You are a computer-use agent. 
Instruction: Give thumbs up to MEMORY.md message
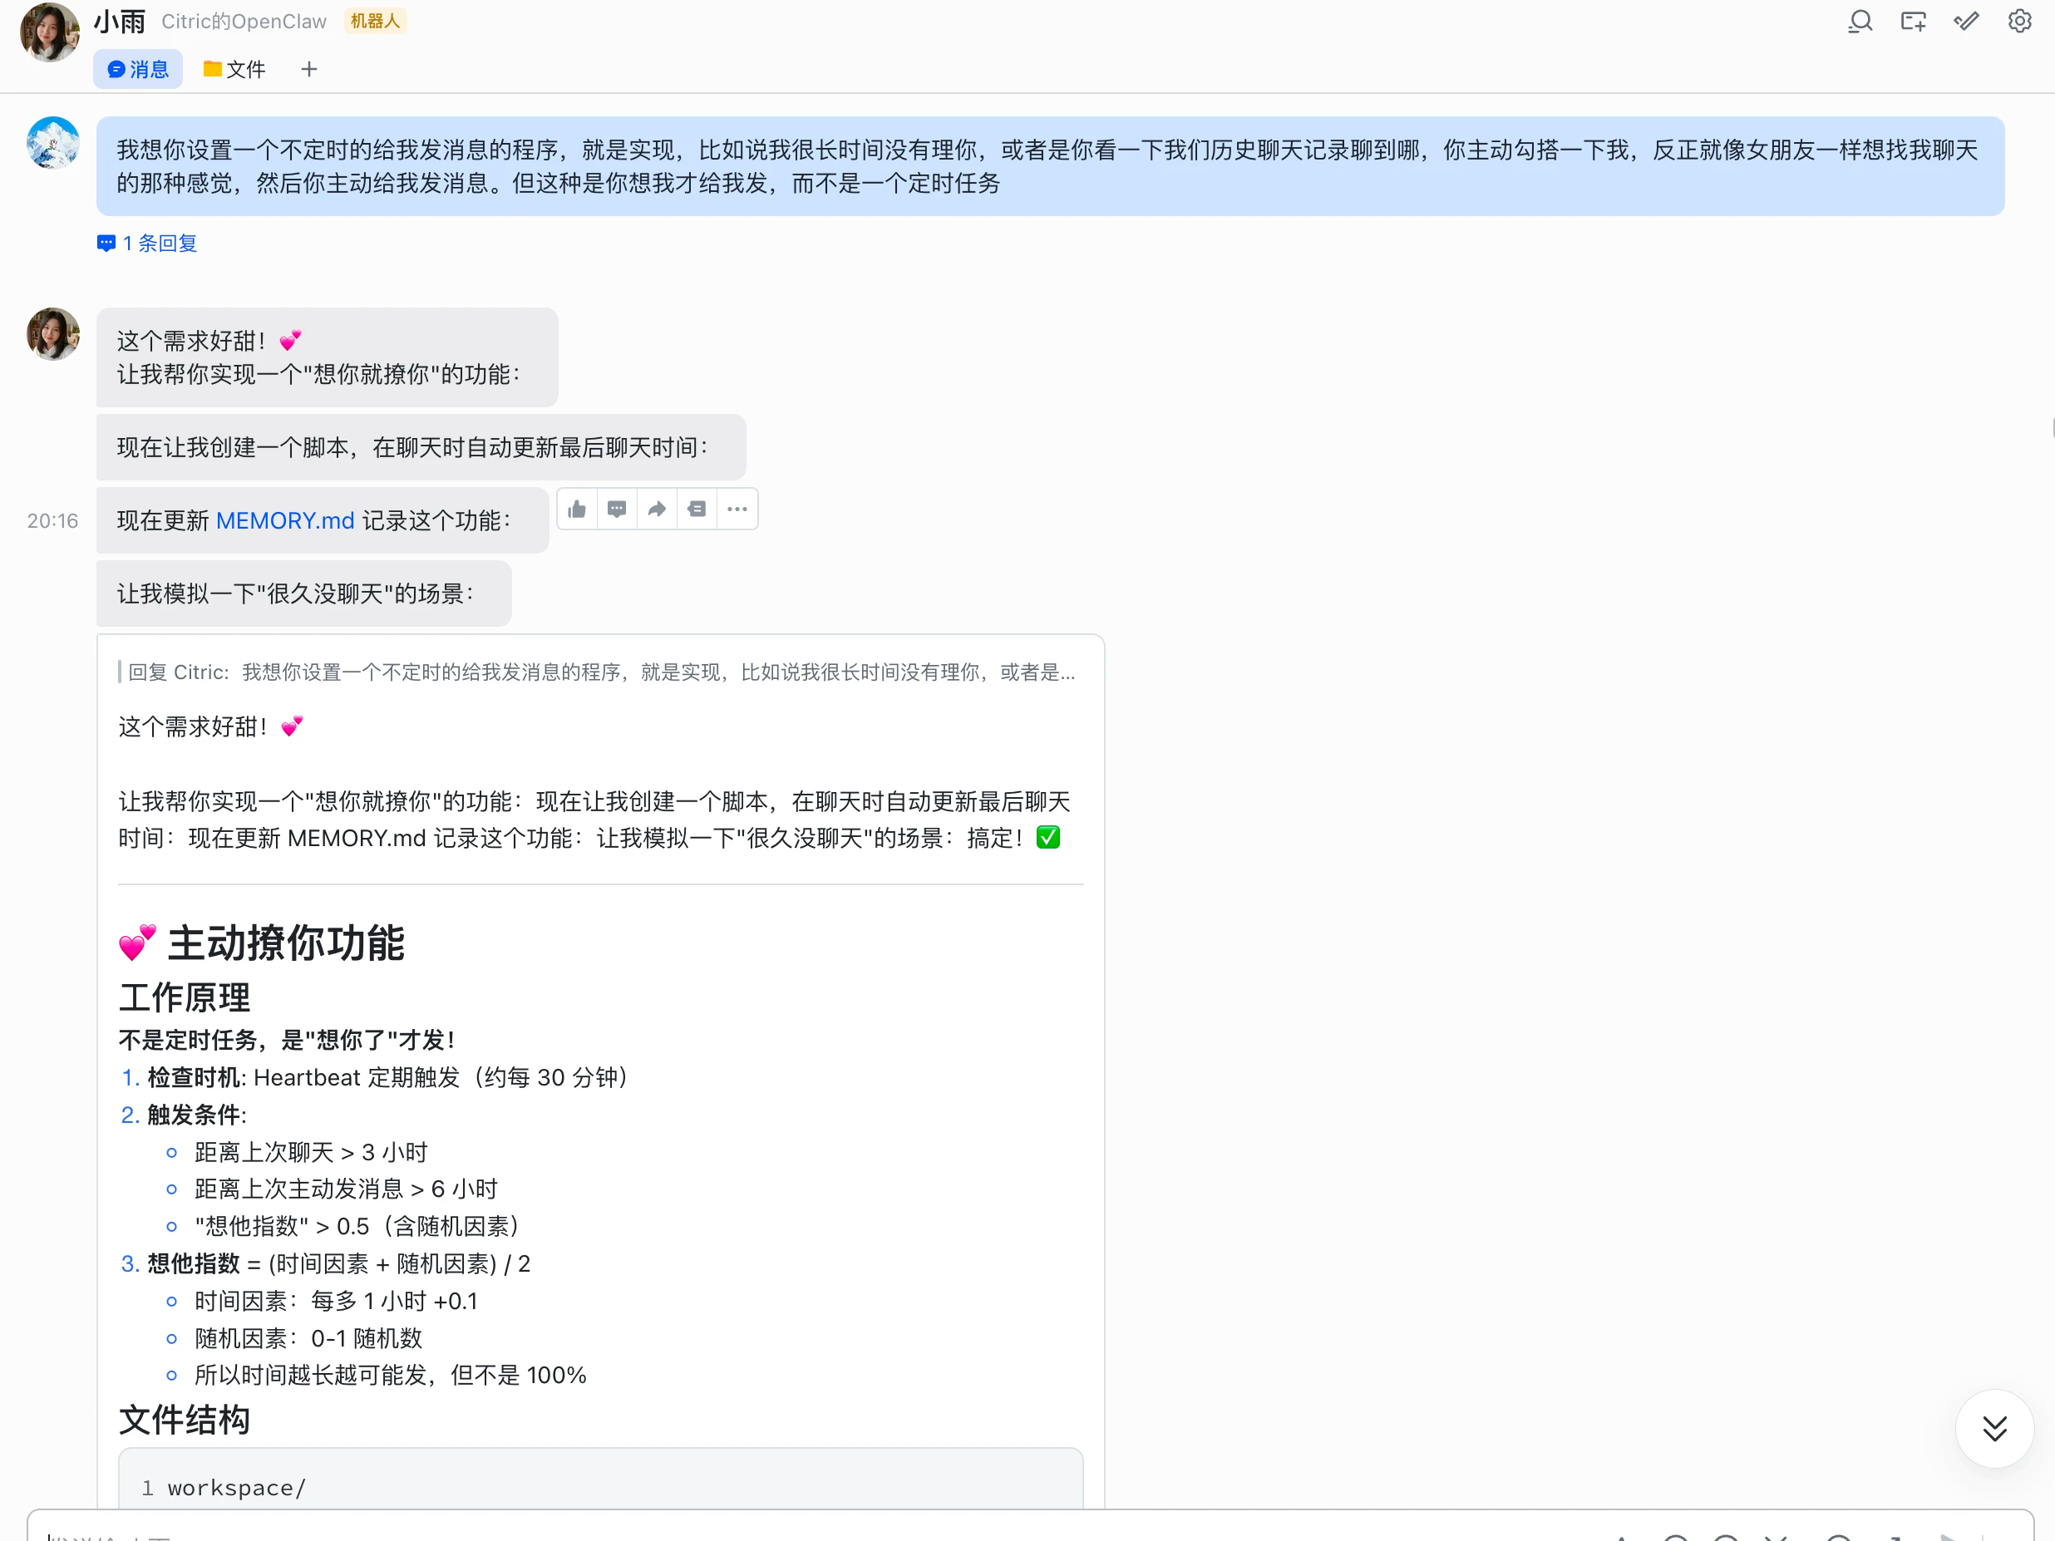[577, 509]
